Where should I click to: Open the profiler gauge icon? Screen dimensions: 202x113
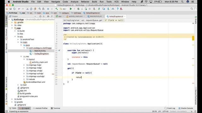[113, 9]
